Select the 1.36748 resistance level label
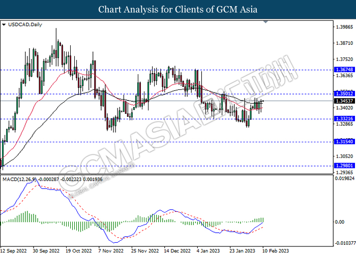Image resolution: width=356 pixels, height=254 pixels. 344,70
